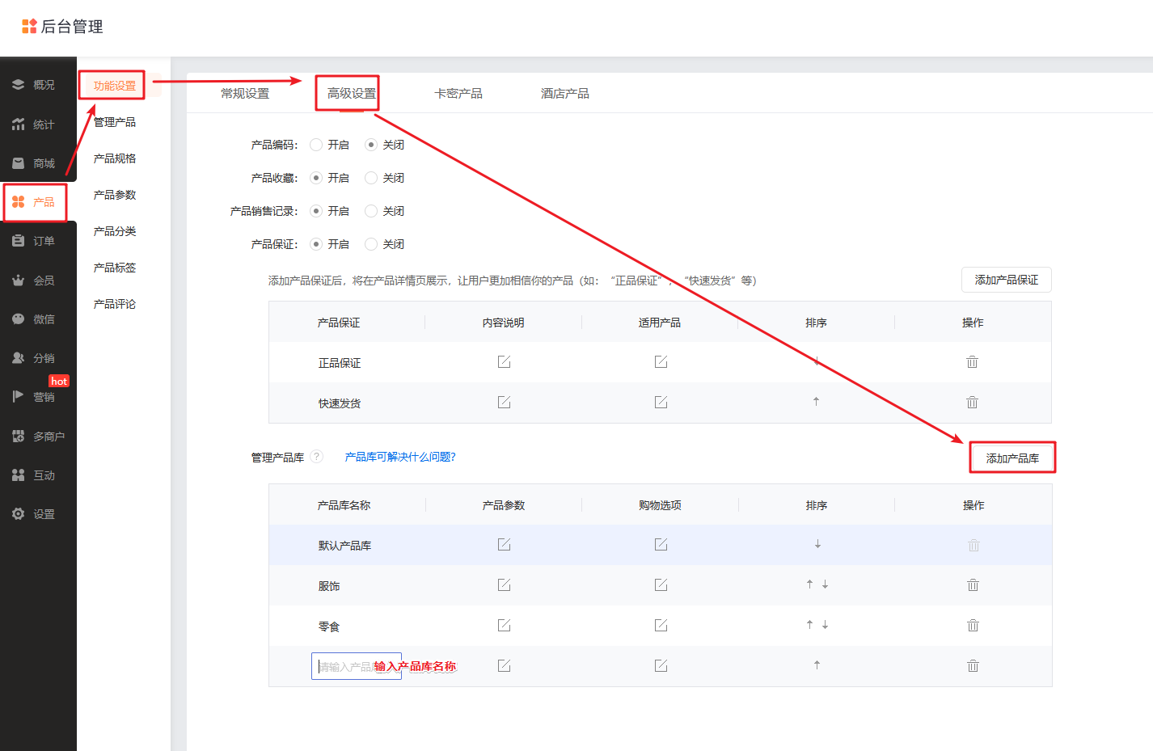Viewport: 1153px width, 751px height.
Task: Edit 产品参数 for the 服饰 product library
Action: 504,584
